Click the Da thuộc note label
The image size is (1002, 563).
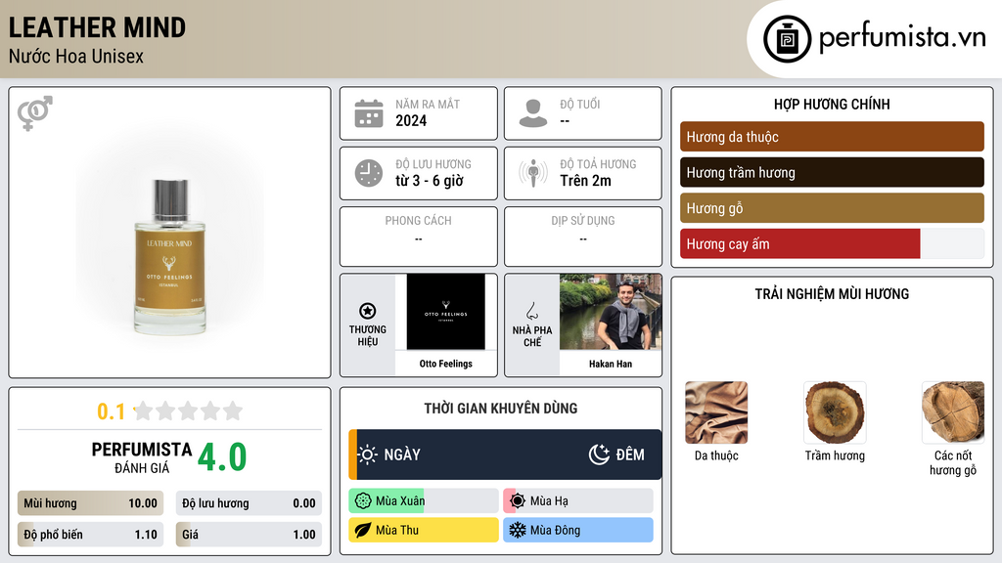(x=716, y=455)
